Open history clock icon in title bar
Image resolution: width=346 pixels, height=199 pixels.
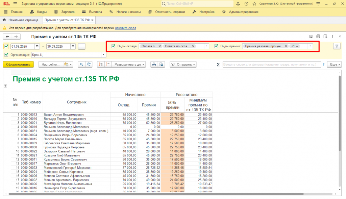pos(246,4)
